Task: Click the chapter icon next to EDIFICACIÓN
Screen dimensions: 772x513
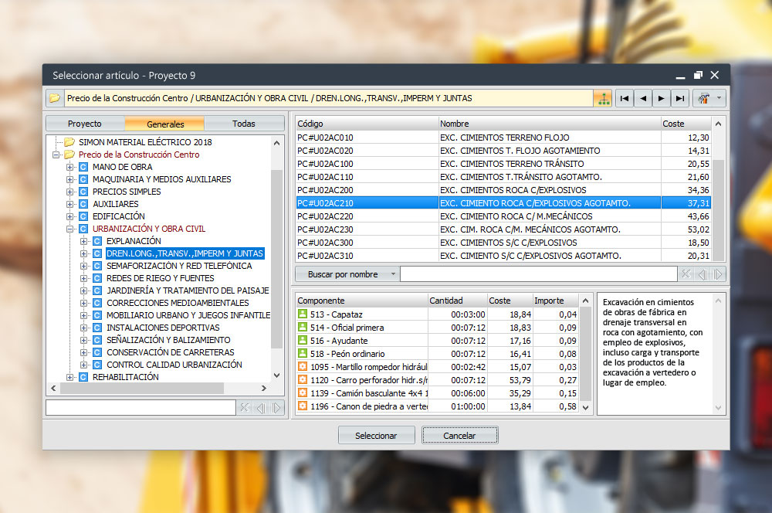Action: [83, 216]
